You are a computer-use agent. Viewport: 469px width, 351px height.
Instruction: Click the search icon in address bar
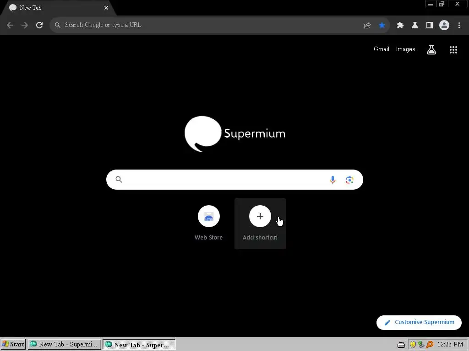point(57,25)
